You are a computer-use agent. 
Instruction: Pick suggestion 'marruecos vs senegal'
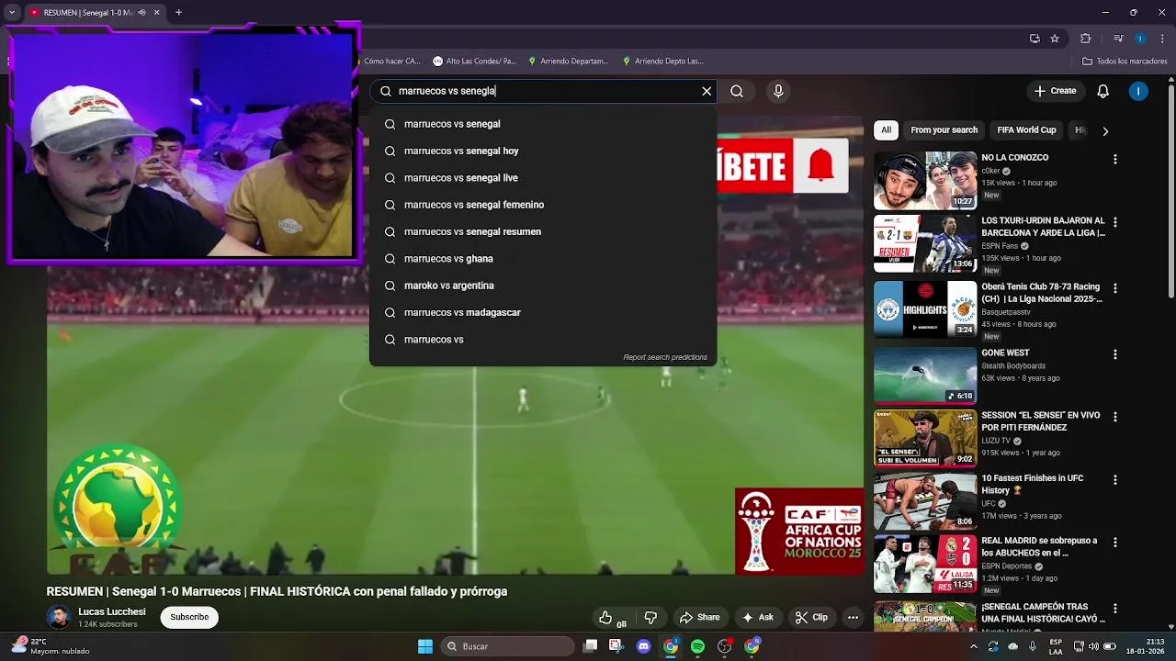(x=543, y=124)
